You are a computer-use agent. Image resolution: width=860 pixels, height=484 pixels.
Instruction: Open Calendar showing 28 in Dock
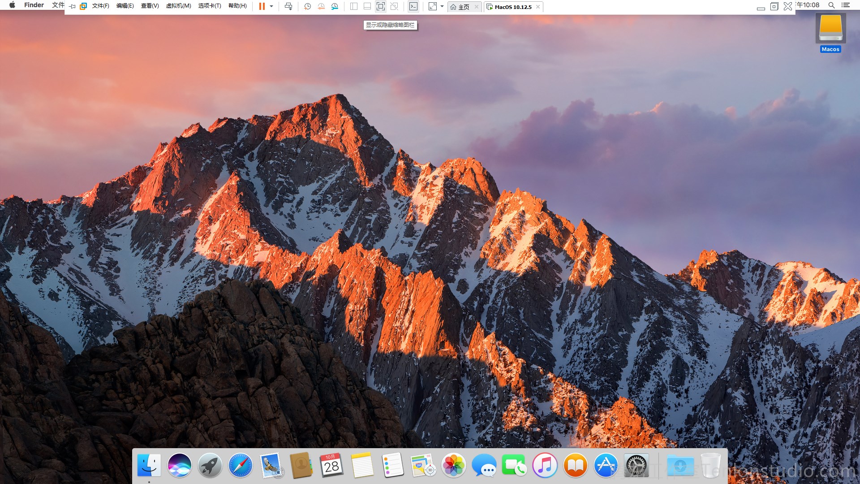point(332,465)
